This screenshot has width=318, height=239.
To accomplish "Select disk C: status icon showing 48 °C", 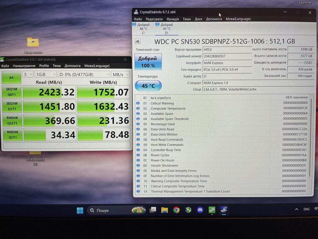I will click(x=134, y=24).
